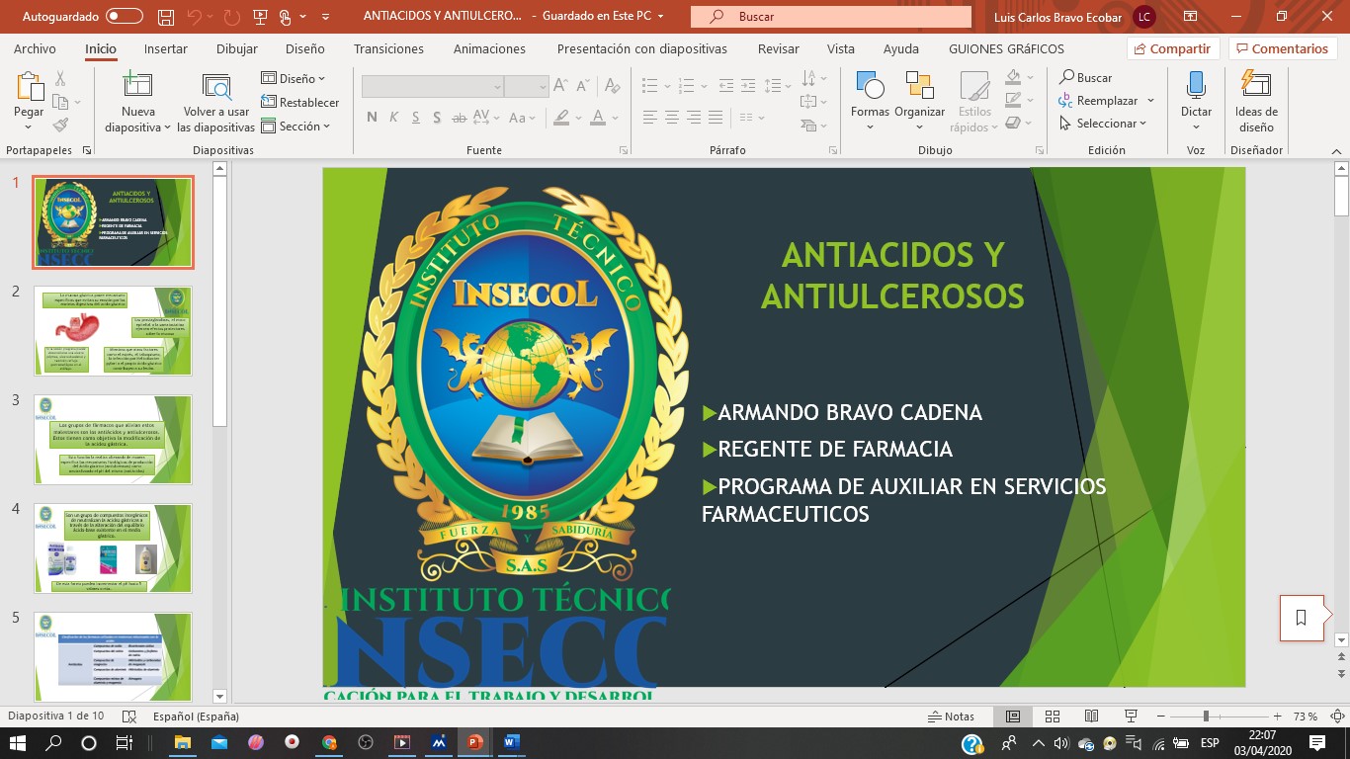1350x759 pixels.
Task: Switch to Normal view icon
Action: click(x=1013, y=717)
